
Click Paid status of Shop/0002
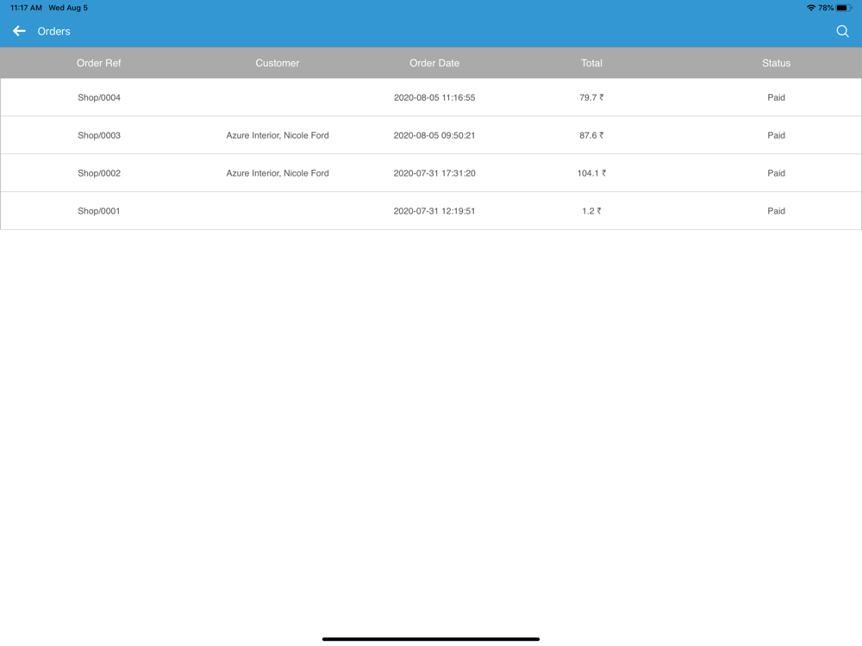point(777,173)
